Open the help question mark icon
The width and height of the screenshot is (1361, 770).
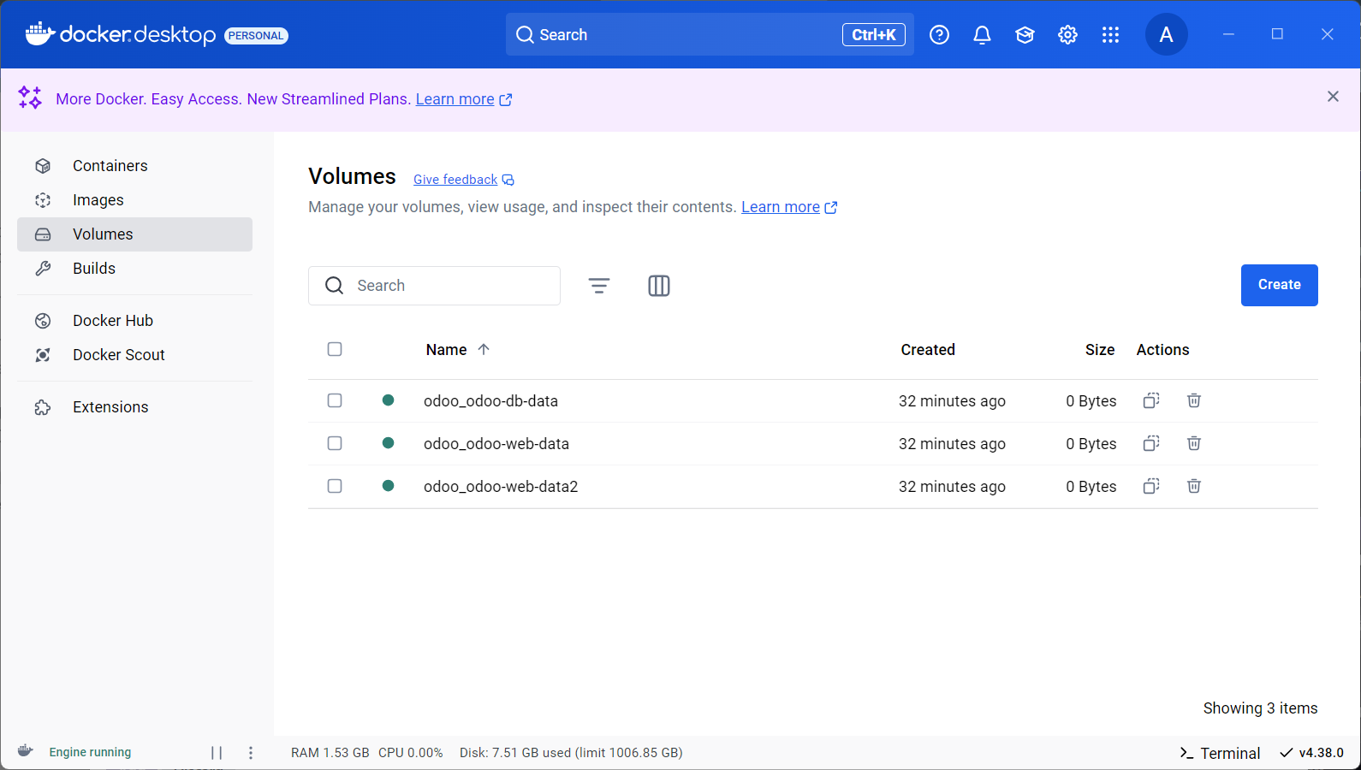pyautogui.click(x=939, y=35)
